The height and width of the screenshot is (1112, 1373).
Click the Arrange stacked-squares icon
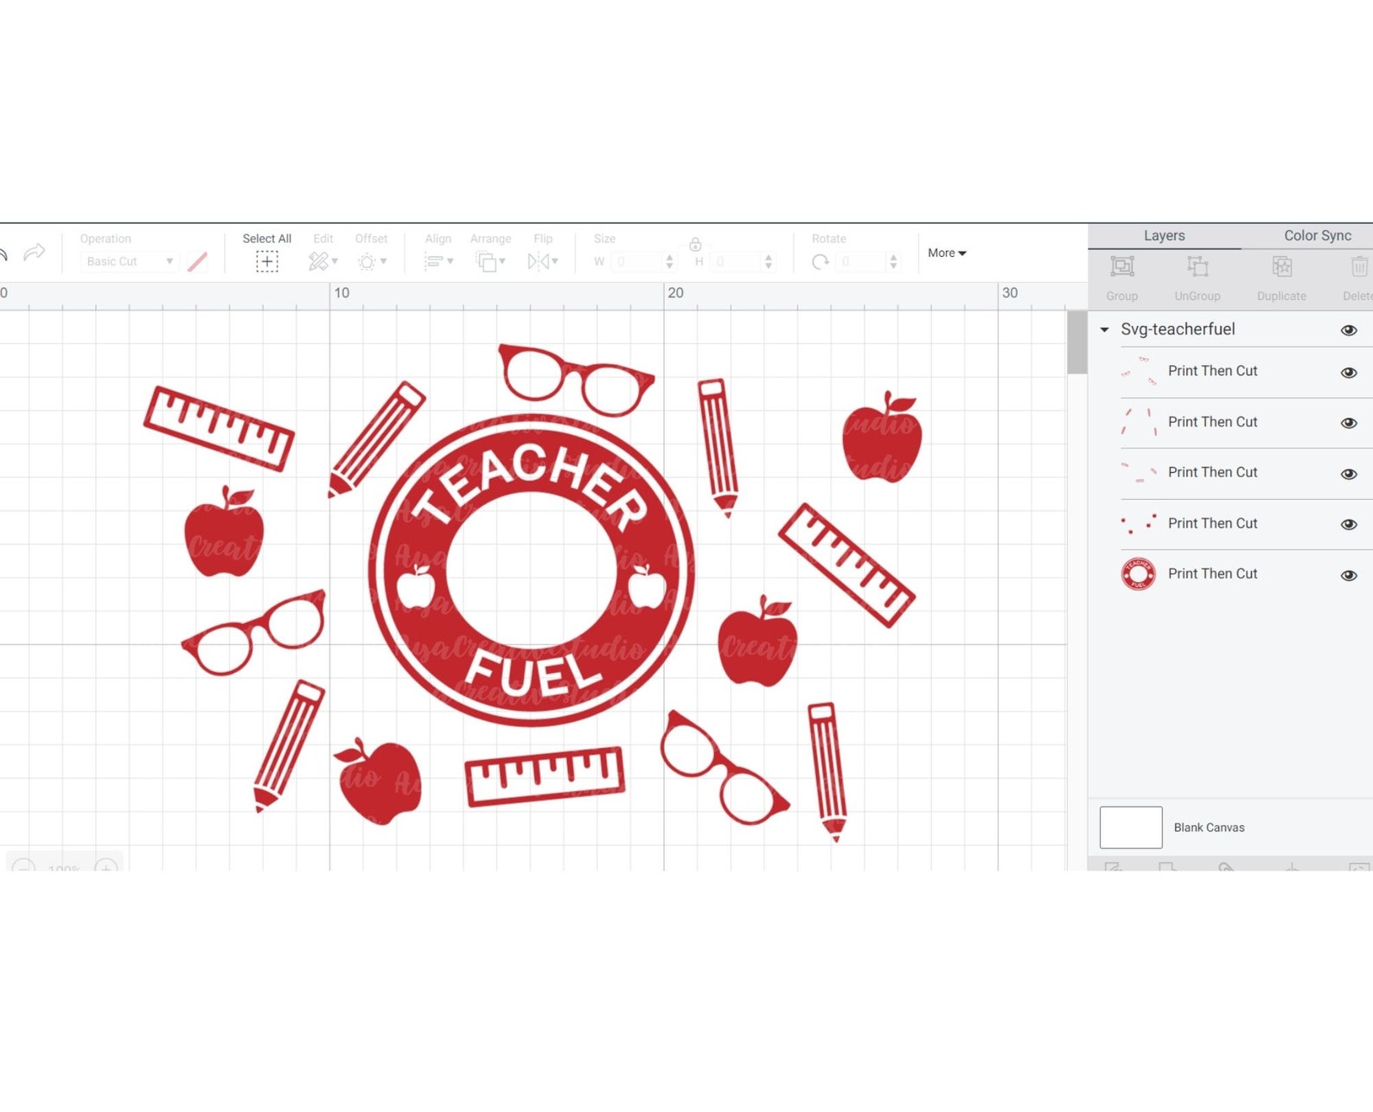(x=486, y=261)
